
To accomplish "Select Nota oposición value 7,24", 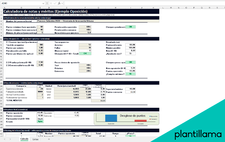I will (130, 68).
